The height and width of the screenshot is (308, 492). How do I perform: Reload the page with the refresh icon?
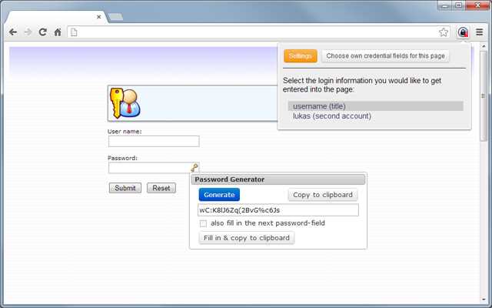(x=43, y=32)
